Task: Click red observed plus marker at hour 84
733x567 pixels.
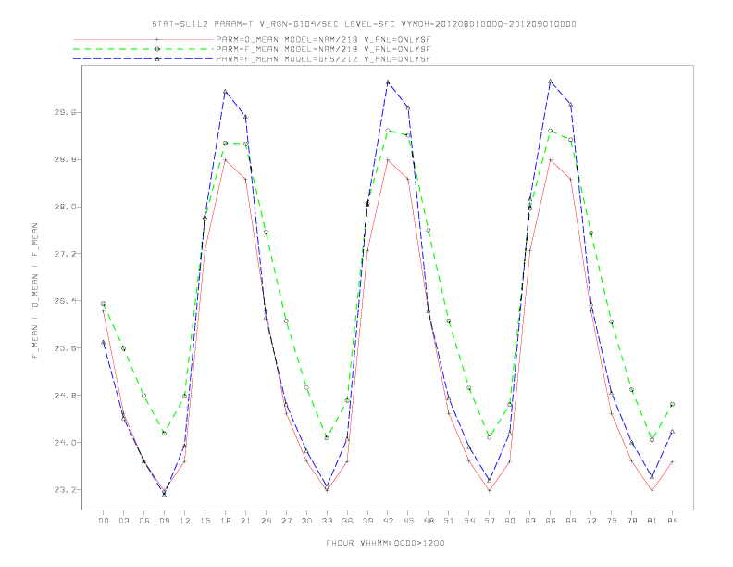Action: (672, 461)
